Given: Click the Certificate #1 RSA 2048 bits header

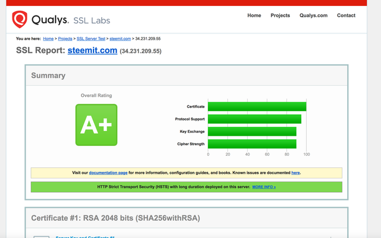Looking at the screenshot, I should pos(115,218).
